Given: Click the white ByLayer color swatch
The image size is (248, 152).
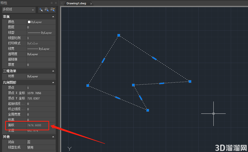Looking at the screenshot, I should click(29, 22).
